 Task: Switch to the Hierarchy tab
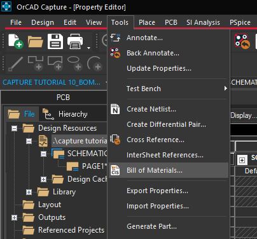pyautogui.click(x=66, y=114)
